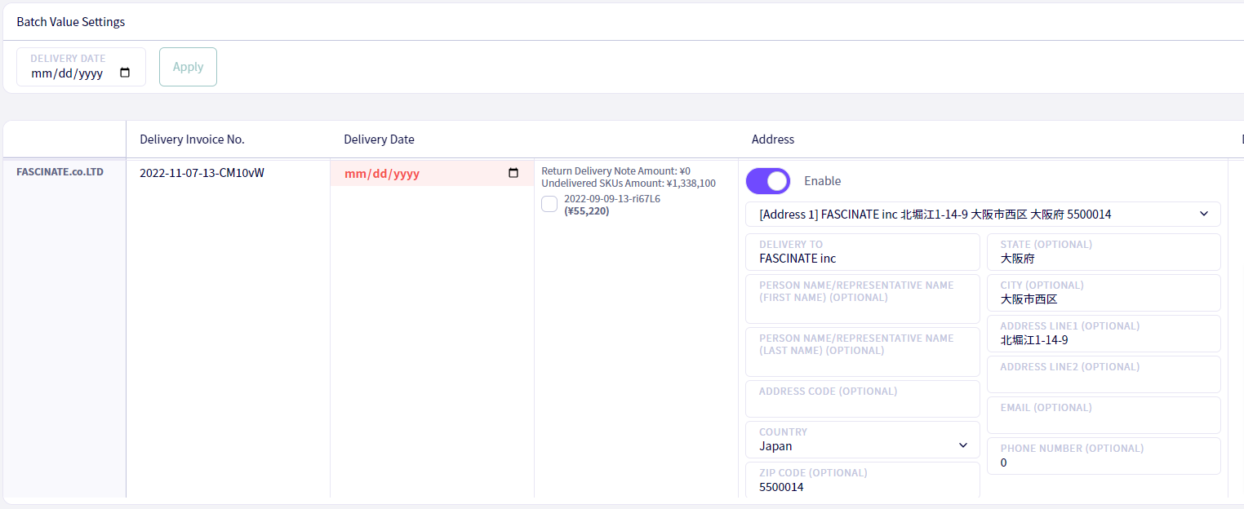Edit the Person Name Last Name field

[x=863, y=352]
